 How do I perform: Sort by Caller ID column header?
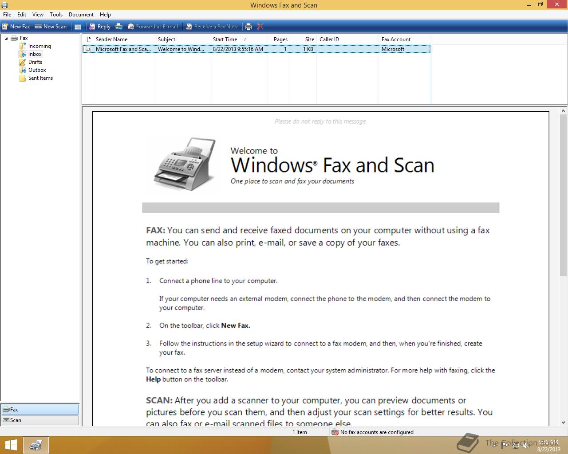tap(347, 39)
